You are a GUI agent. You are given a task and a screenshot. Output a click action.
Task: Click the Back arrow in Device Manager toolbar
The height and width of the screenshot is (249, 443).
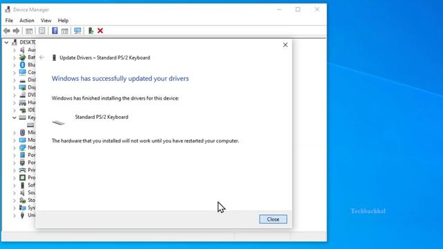[7, 30]
